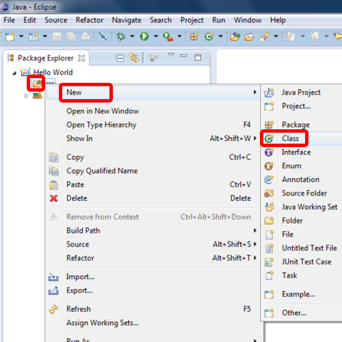Select Enum in New submenu
Viewport: 342px width, 342px height.
tap(302, 166)
